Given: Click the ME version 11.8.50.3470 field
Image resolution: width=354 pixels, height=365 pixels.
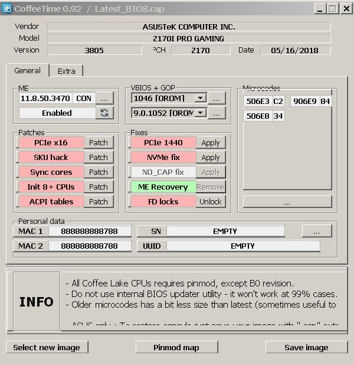Looking at the screenshot, I should [x=45, y=98].
